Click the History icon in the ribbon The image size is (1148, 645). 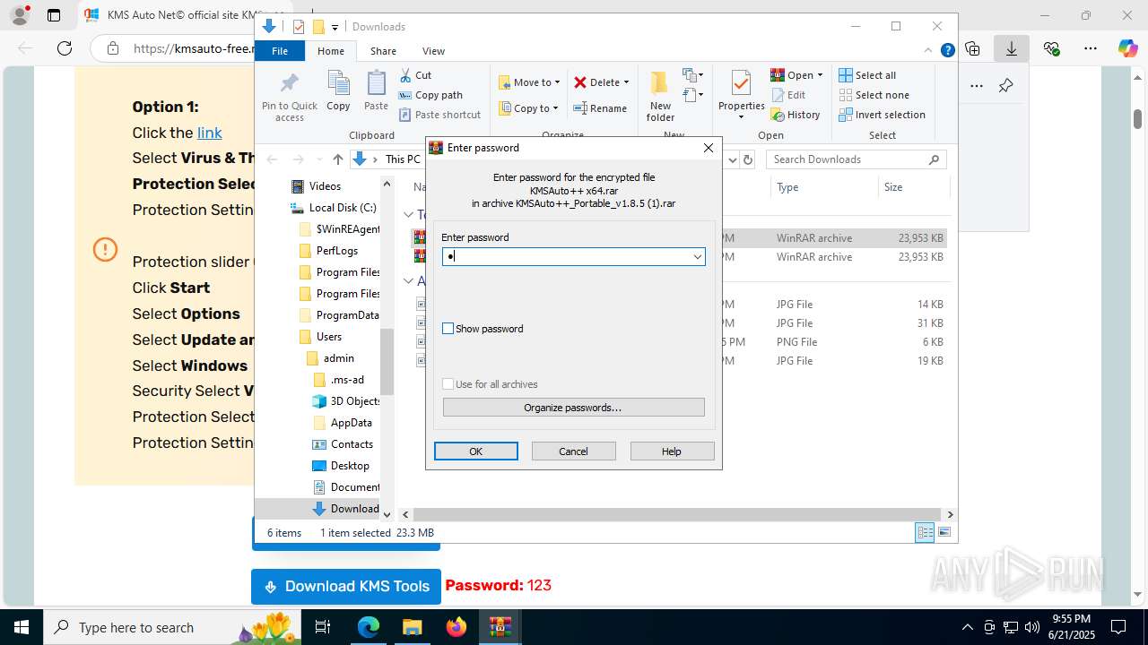click(x=778, y=115)
